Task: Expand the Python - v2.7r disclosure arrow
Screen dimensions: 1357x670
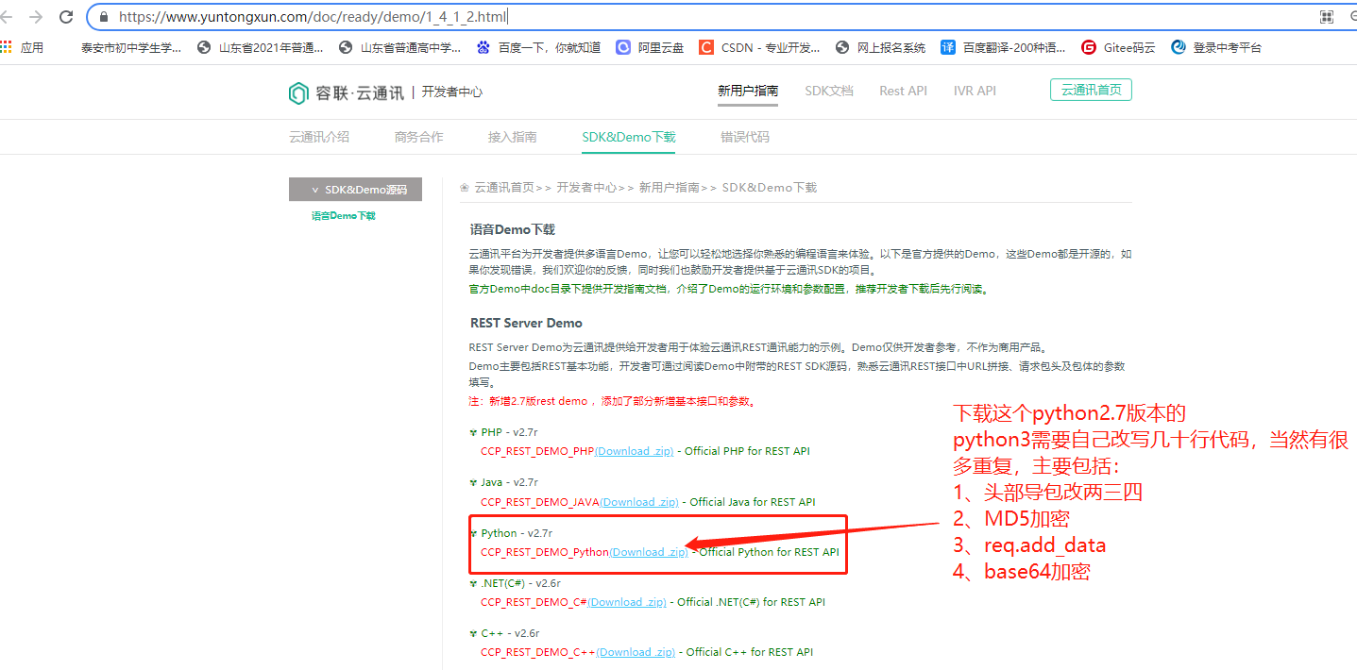Action: [473, 532]
